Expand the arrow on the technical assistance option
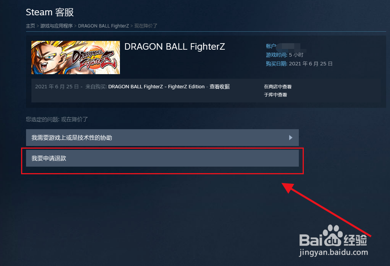The image size is (390, 266). 290,138
